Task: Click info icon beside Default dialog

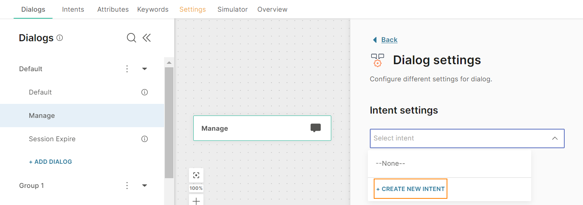Action: click(x=145, y=92)
